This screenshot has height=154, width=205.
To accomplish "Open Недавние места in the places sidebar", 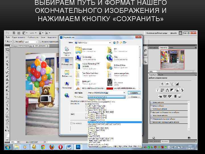I will (x=67, y=51).
